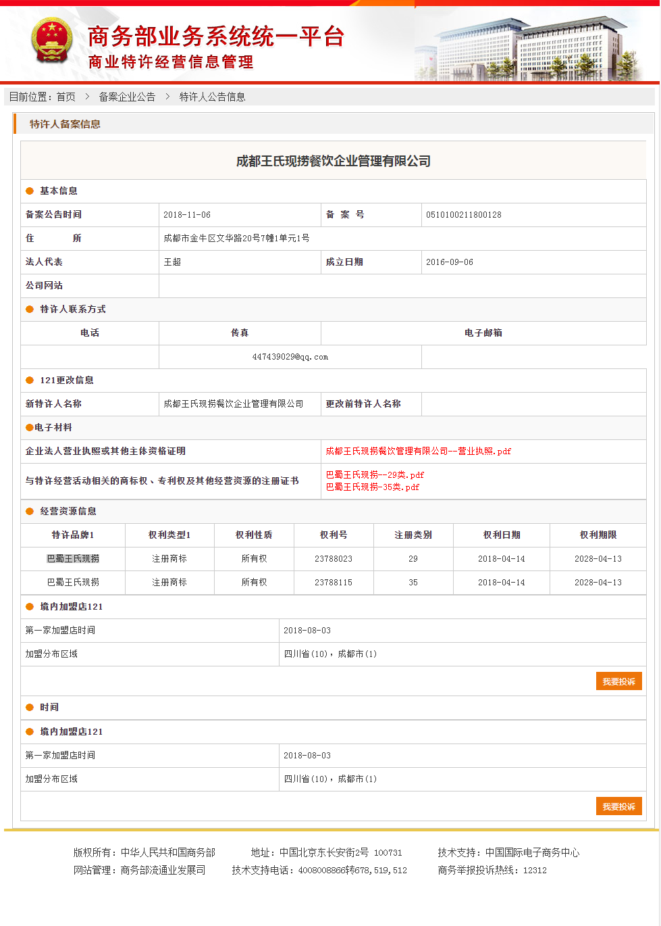Image resolution: width=661 pixels, height=926 pixels.
Task: Click footer 商务部流通业发展司 text
Action: pyautogui.click(x=163, y=871)
